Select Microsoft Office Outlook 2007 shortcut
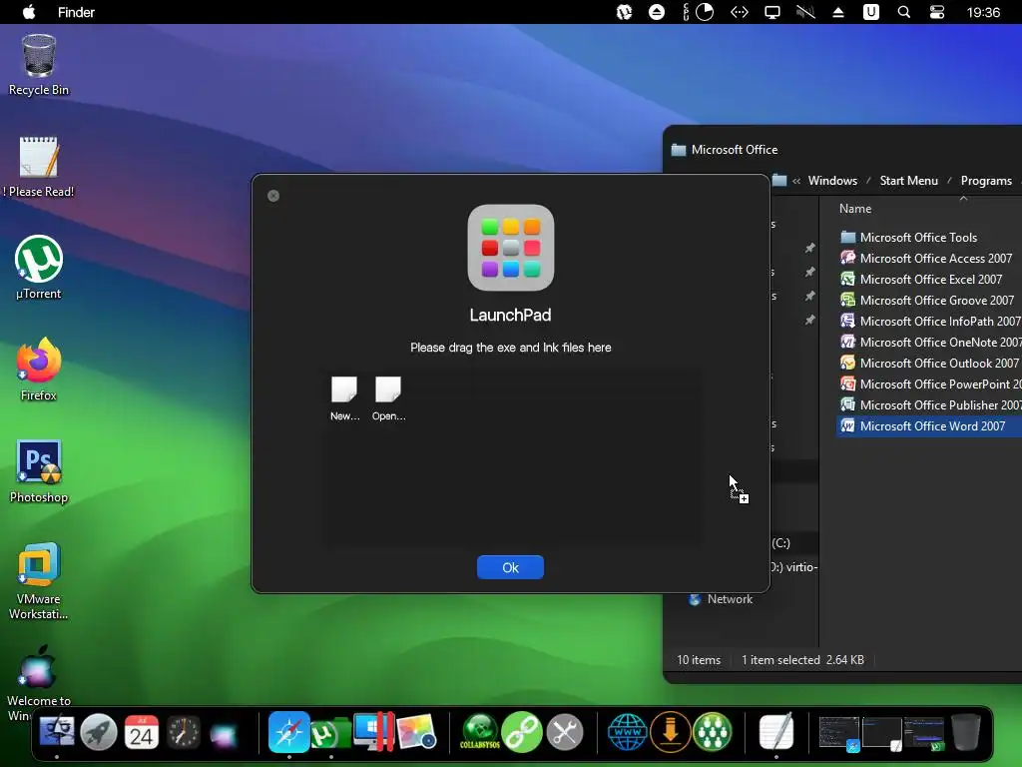1022x767 pixels. pos(929,363)
